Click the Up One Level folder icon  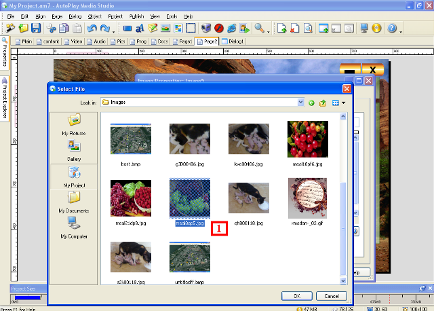[x=323, y=103]
